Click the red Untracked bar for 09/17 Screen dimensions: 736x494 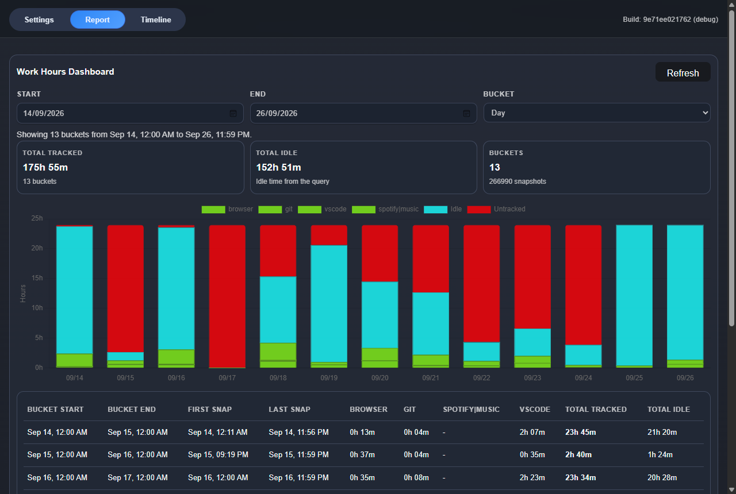click(x=227, y=296)
